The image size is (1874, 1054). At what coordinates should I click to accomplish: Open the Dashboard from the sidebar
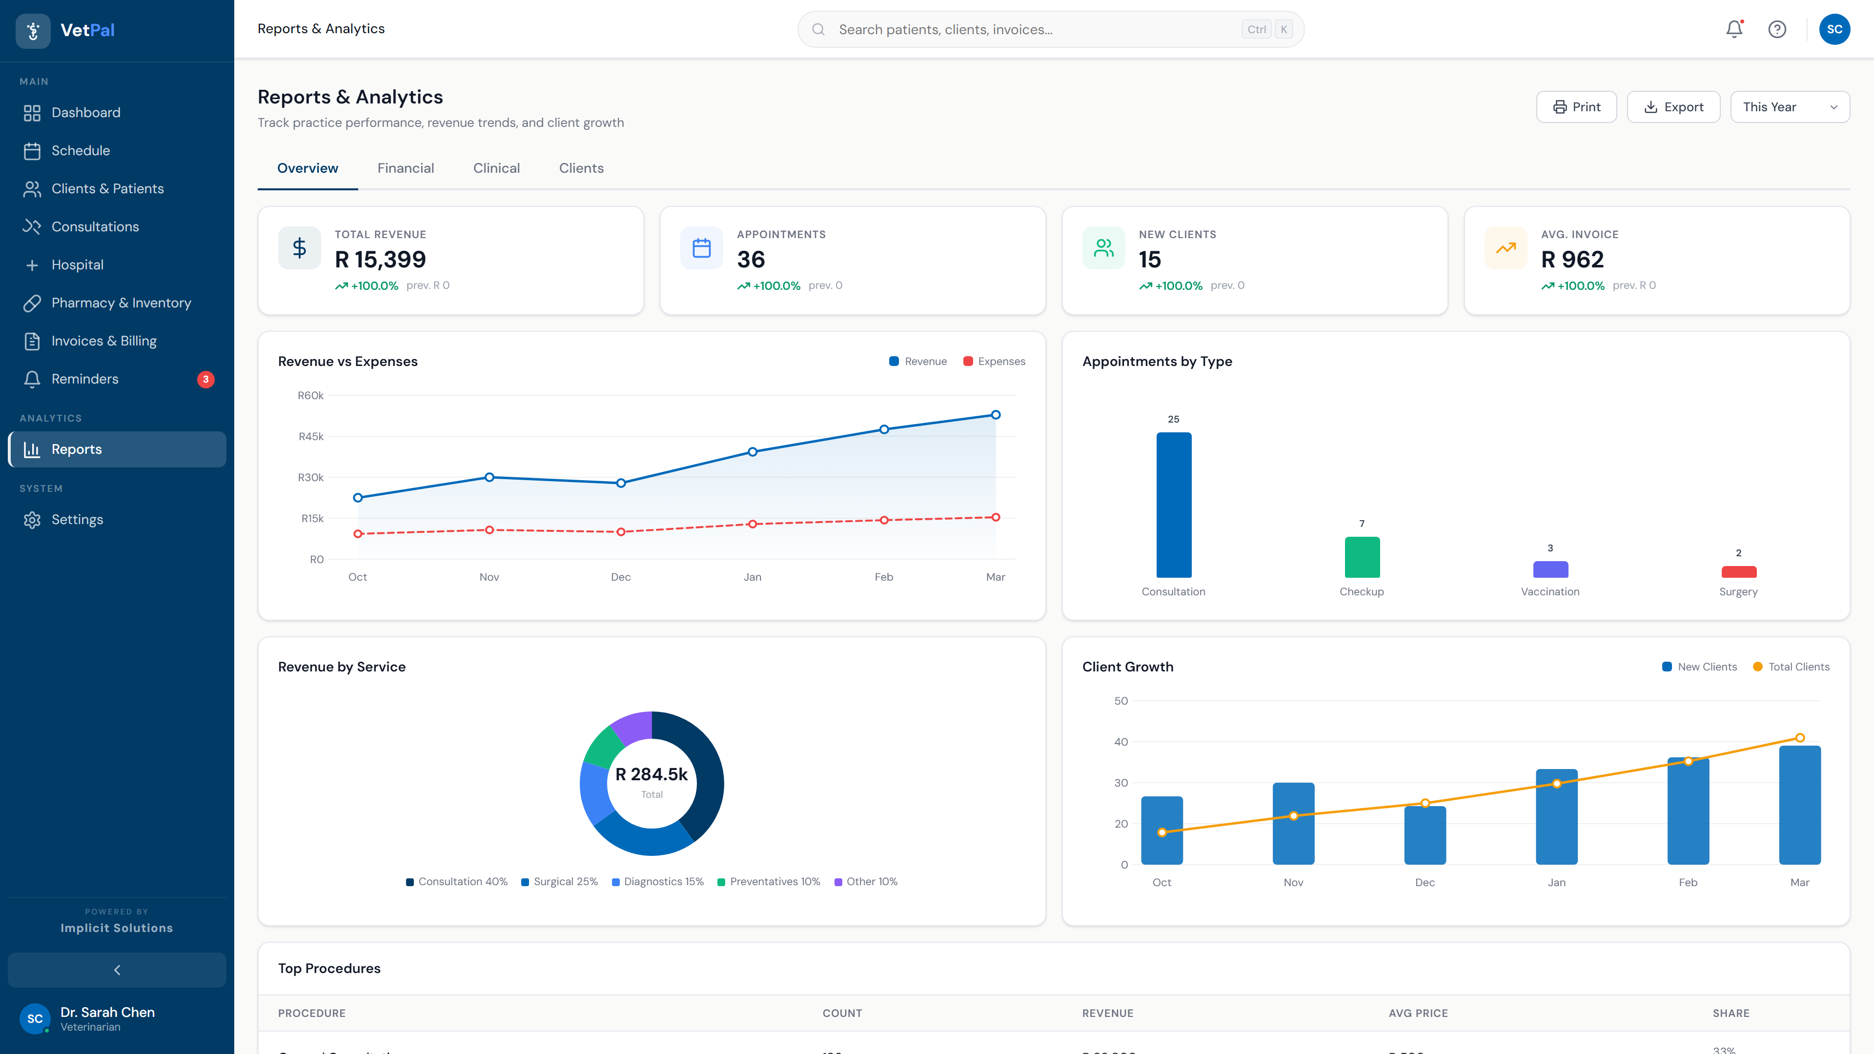(85, 113)
